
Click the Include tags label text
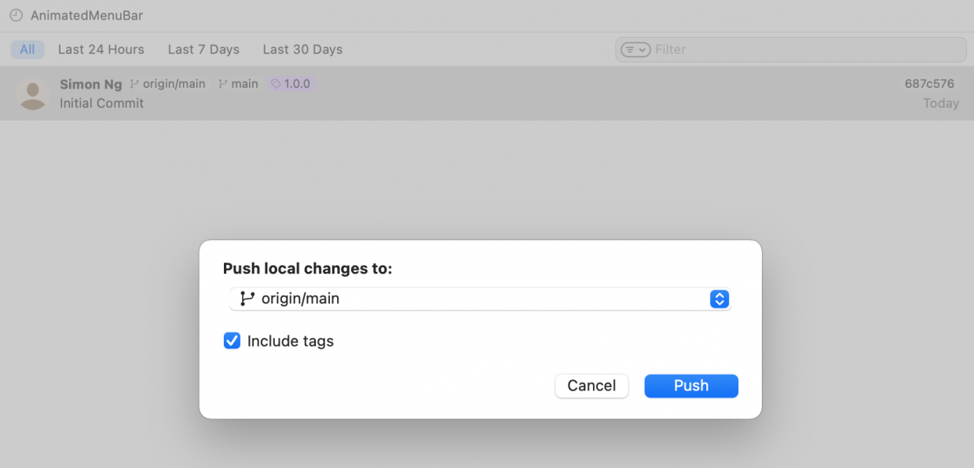pos(290,341)
